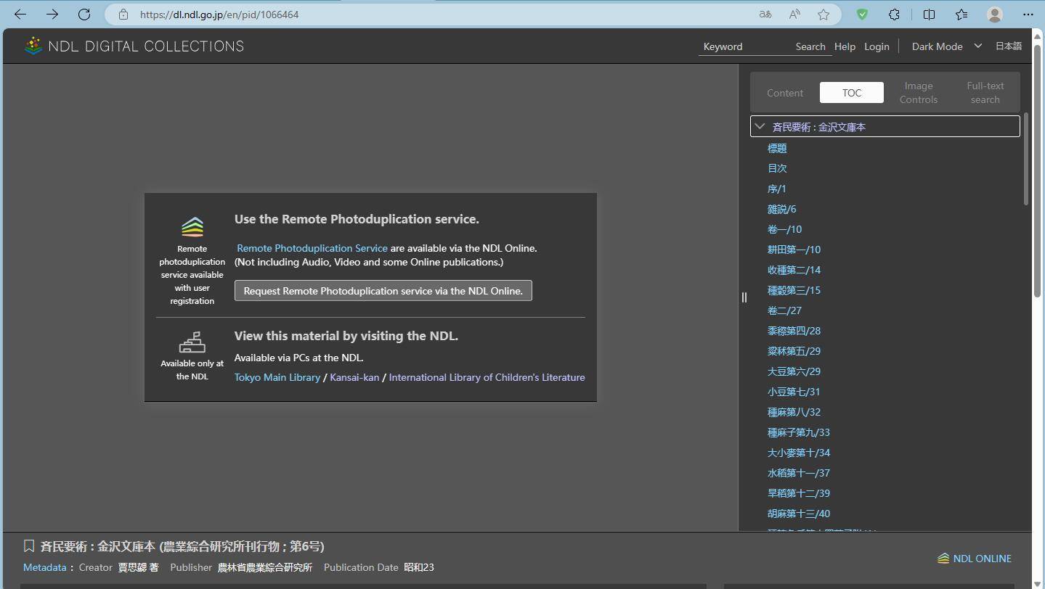Screen dimensions: 1045x589
Task: View site security lock information
Action: pyautogui.click(x=123, y=15)
